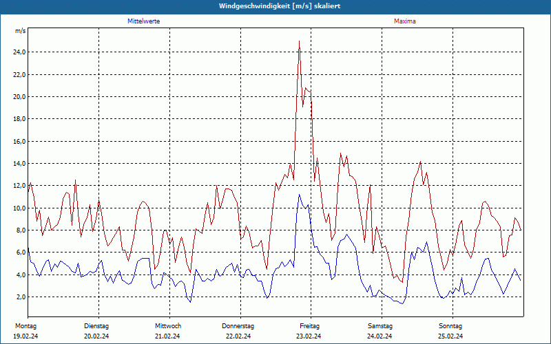Click the 20,0 y-axis value

pos(19,97)
